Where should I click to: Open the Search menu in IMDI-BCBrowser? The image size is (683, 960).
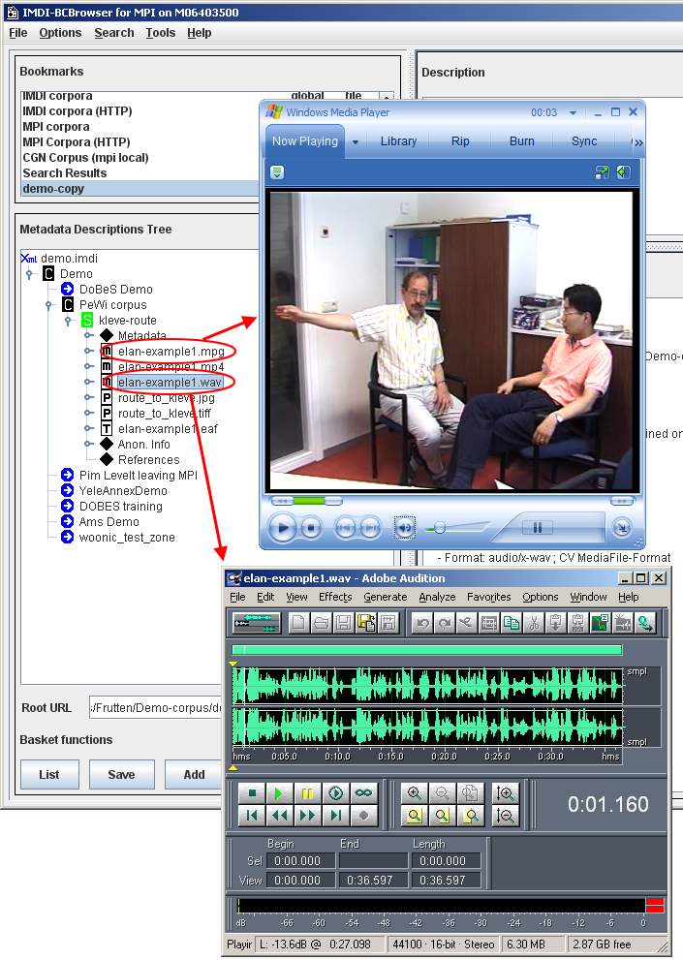tap(114, 33)
